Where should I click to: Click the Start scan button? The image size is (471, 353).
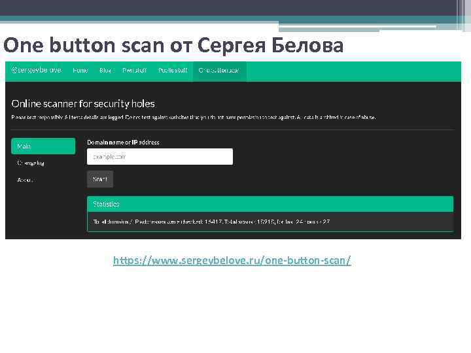pyautogui.click(x=100, y=179)
